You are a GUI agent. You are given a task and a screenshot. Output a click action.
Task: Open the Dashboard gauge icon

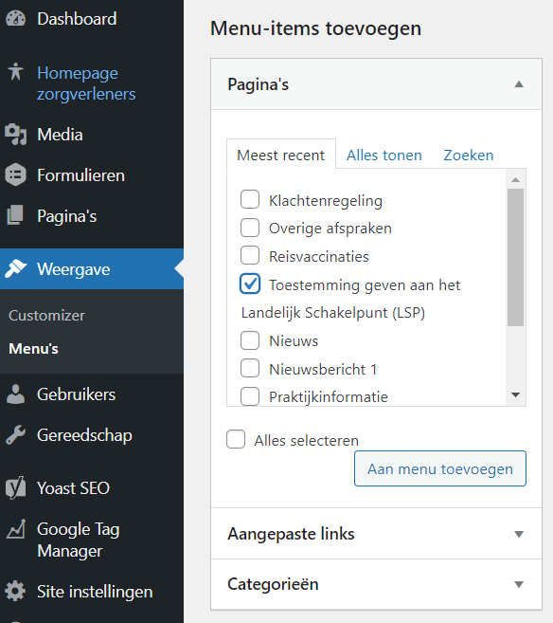point(15,19)
